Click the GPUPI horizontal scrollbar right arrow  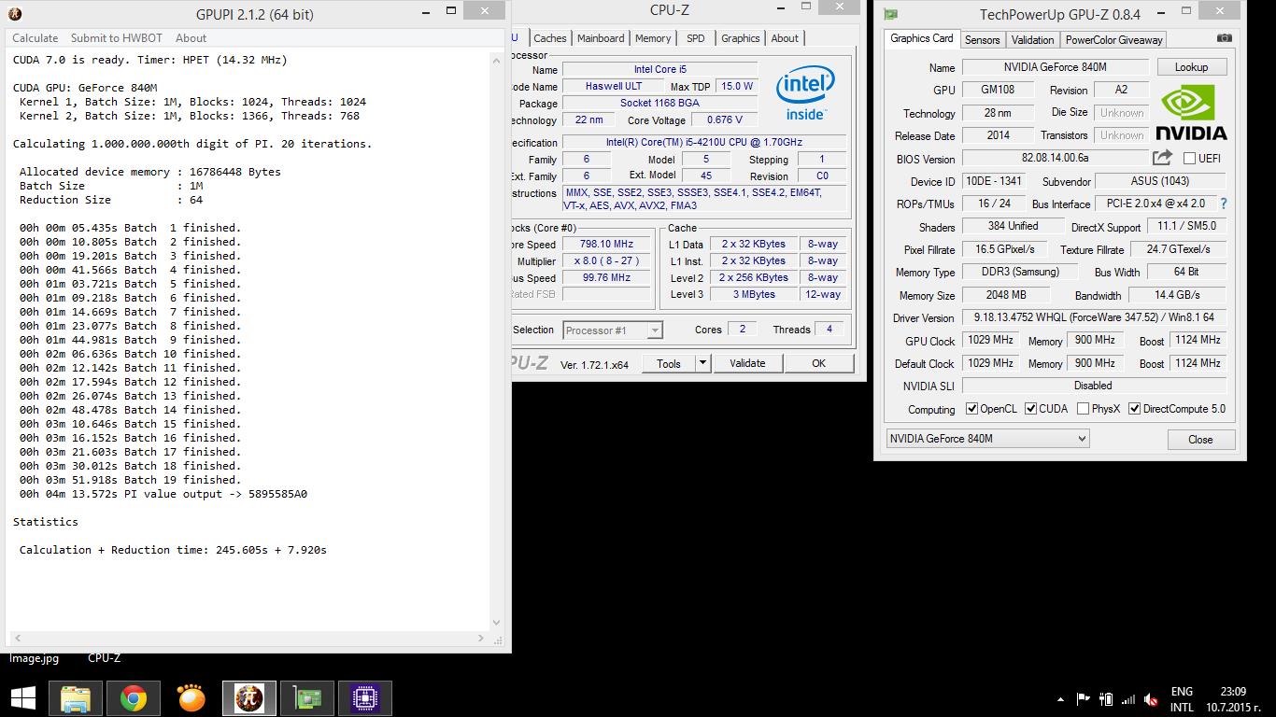tap(482, 639)
